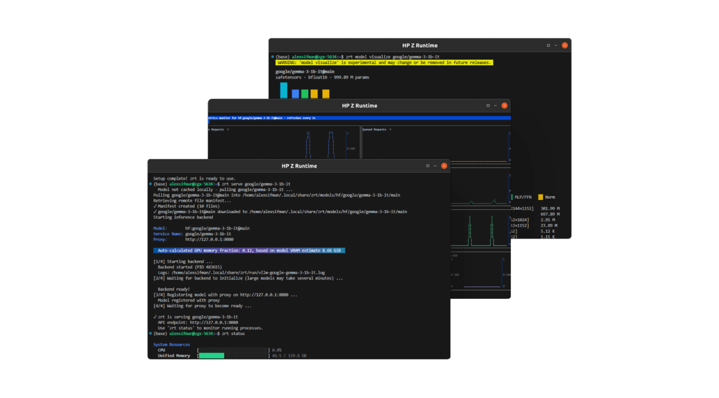This screenshot has width=719, height=398.
Task: Click the 'System Resources' heading
Action: tap(172, 345)
